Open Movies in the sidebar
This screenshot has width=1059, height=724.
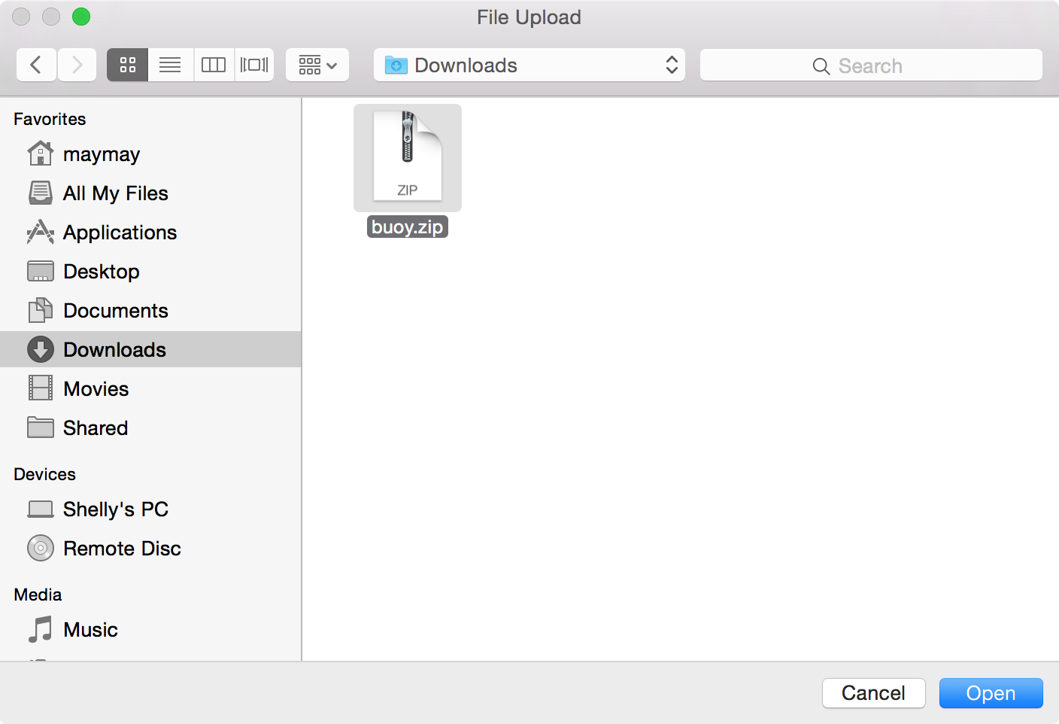[150, 389]
